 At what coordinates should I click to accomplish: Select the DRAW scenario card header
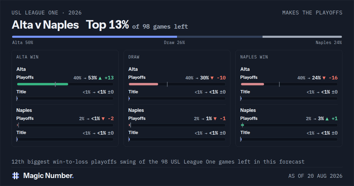[134, 57]
